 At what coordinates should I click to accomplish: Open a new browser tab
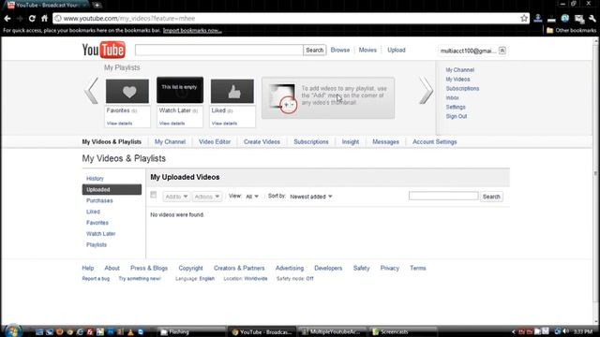point(97,5)
